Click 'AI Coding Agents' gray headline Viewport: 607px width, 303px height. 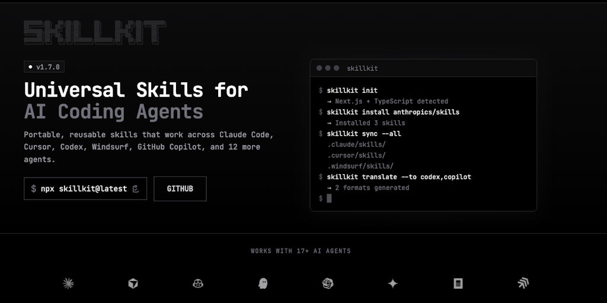tap(113, 112)
